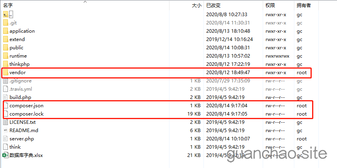Click the extend folder icon

click(6, 39)
